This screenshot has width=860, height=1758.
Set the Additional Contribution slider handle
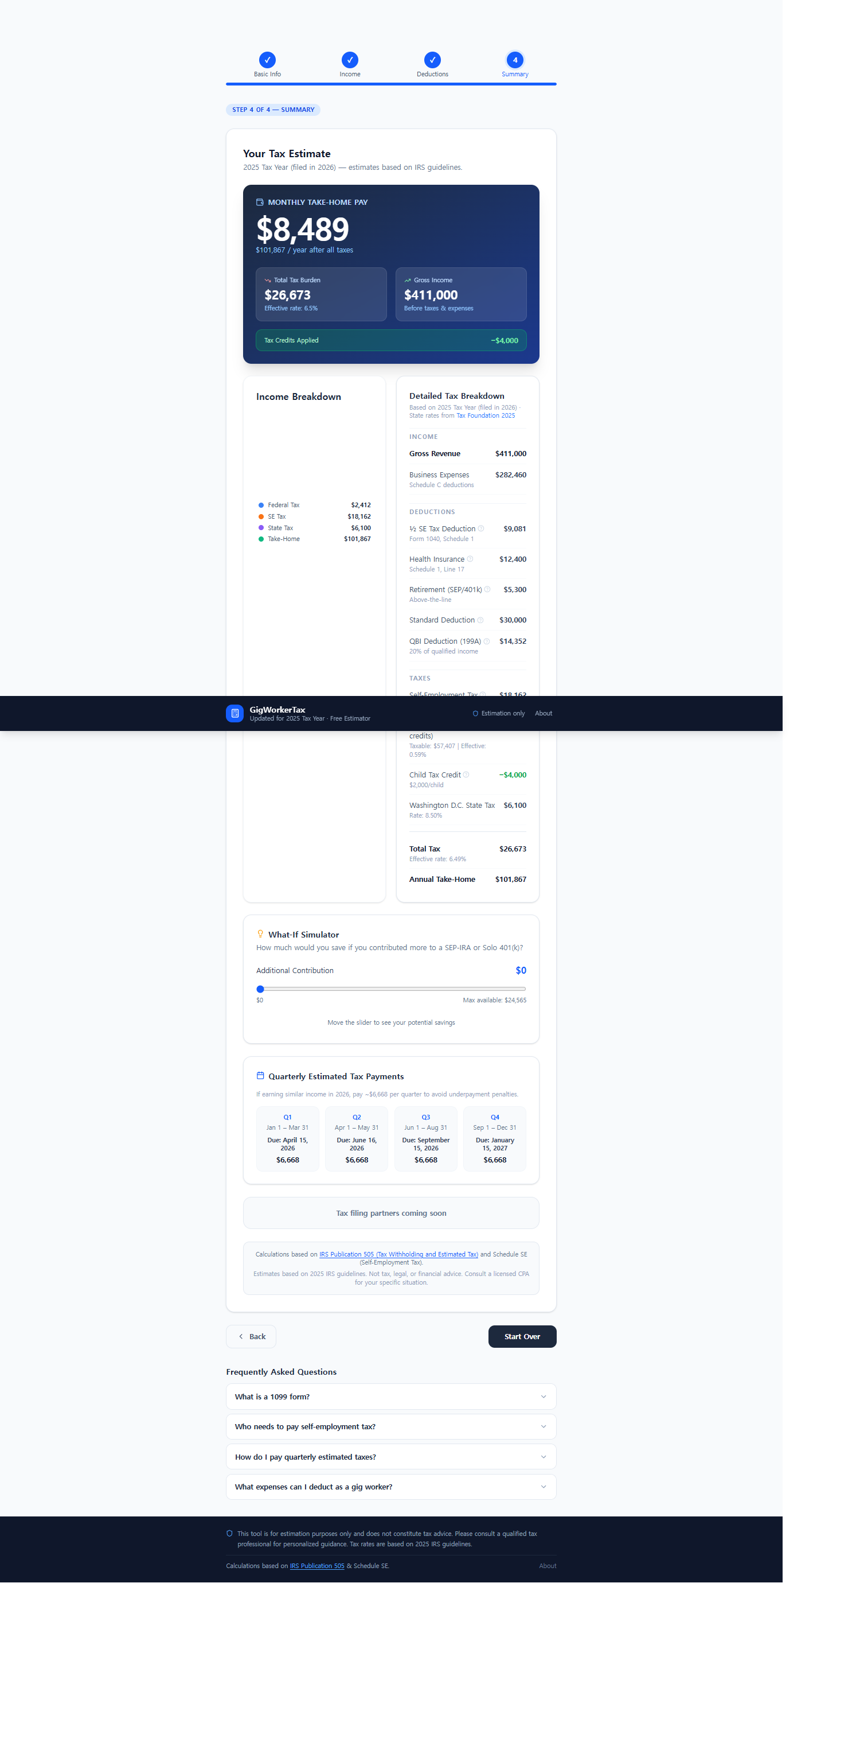coord(260,989)
